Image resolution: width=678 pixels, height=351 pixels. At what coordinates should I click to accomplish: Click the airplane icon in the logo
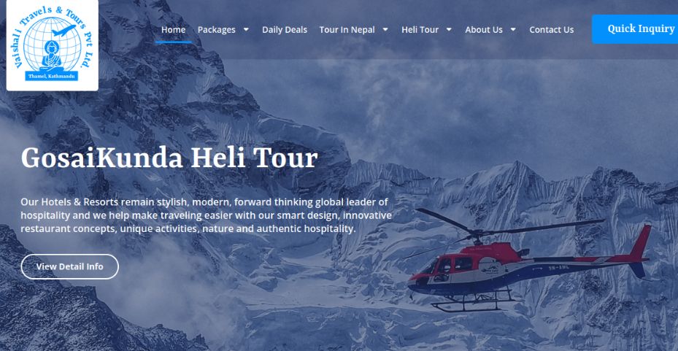[x=63, y=30]
